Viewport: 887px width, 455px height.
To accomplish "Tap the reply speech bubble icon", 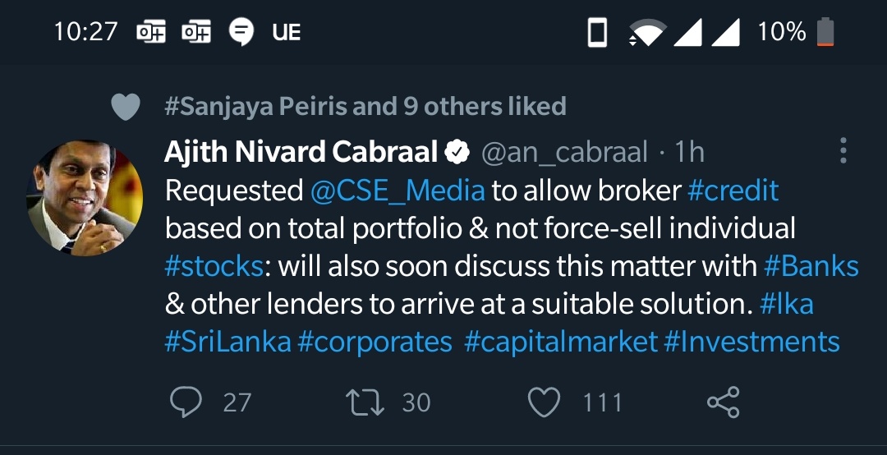I will (186, 402).
